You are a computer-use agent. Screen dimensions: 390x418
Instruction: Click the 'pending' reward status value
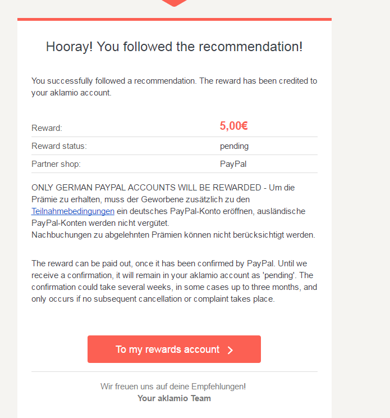(234, 146)
